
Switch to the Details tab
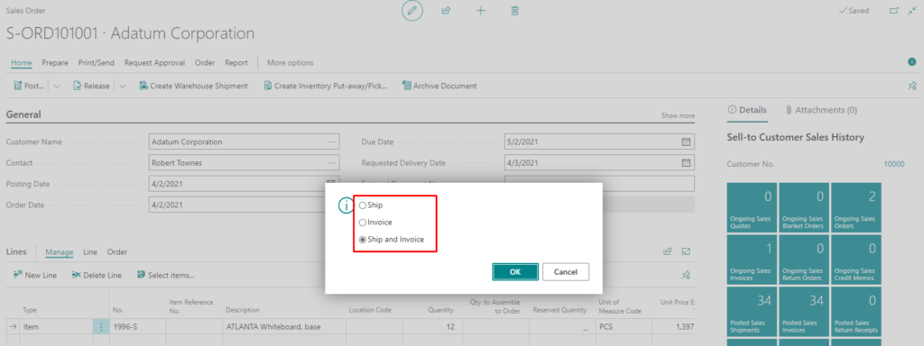[747, 110]
